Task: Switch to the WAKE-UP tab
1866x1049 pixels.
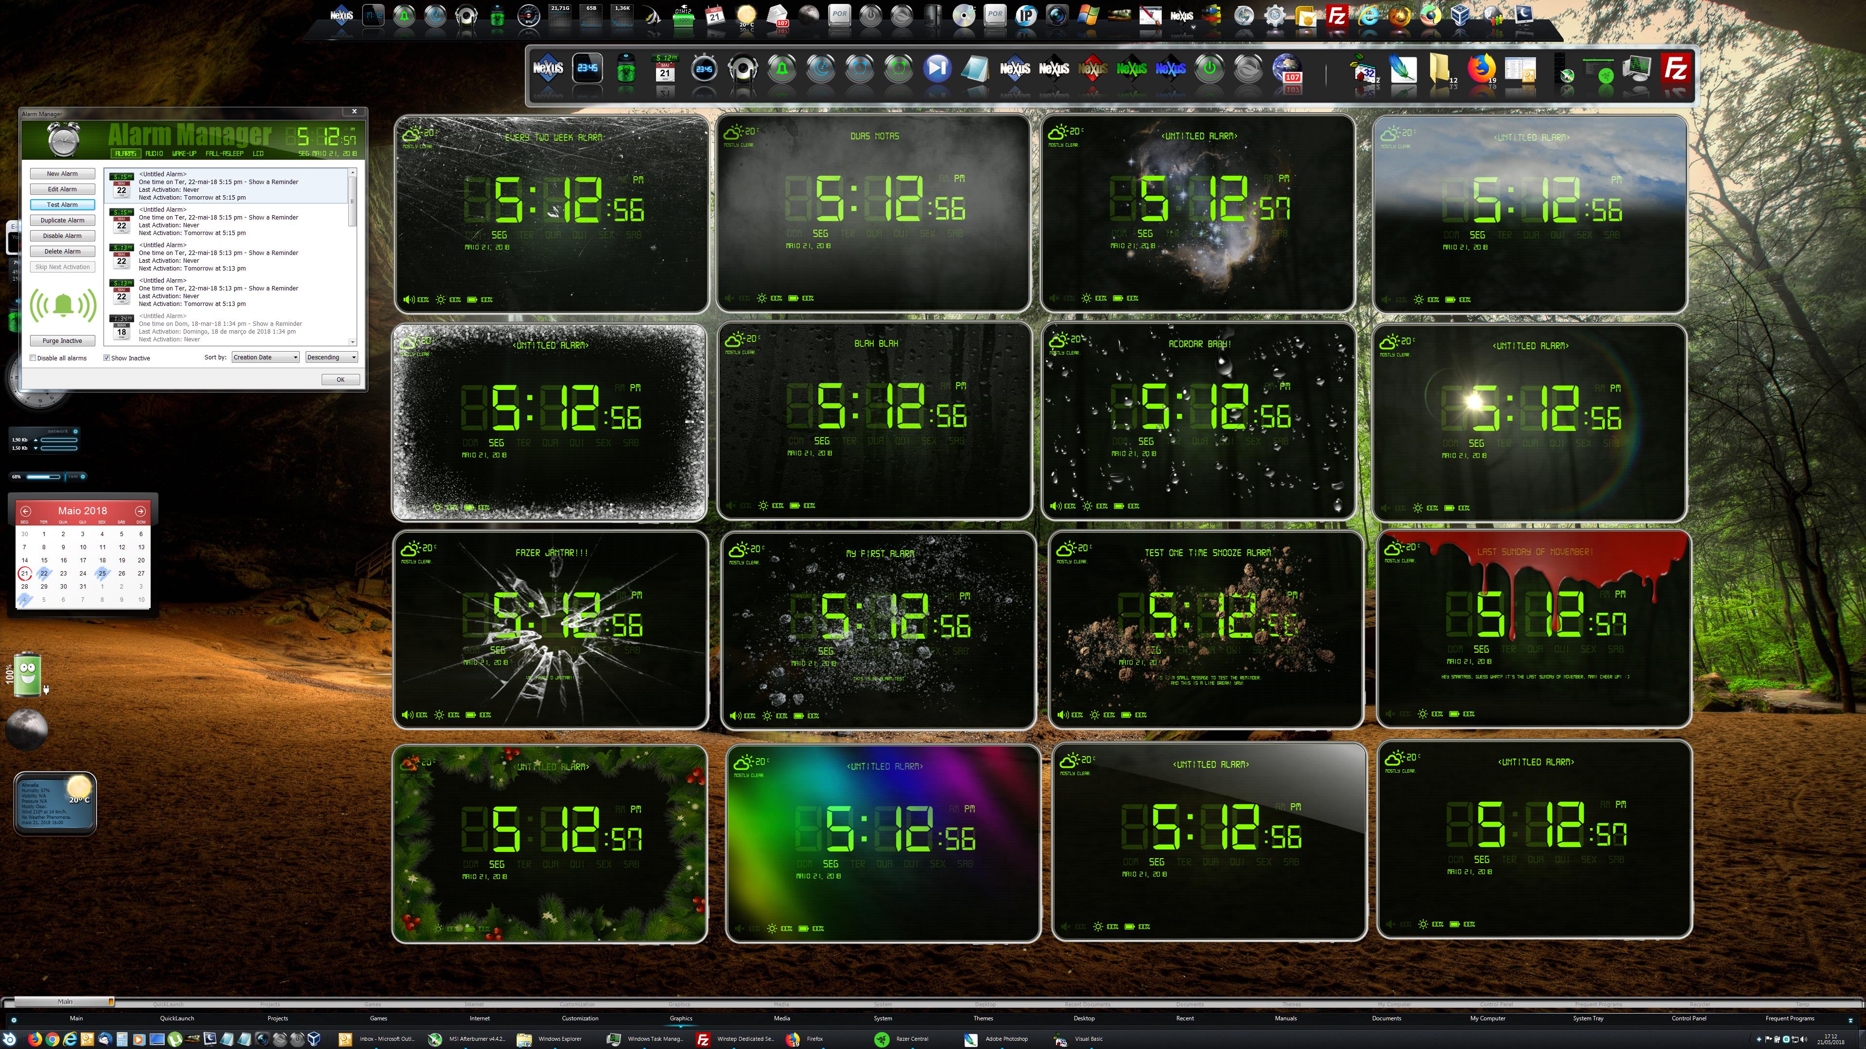Action: tap(184, 153)
